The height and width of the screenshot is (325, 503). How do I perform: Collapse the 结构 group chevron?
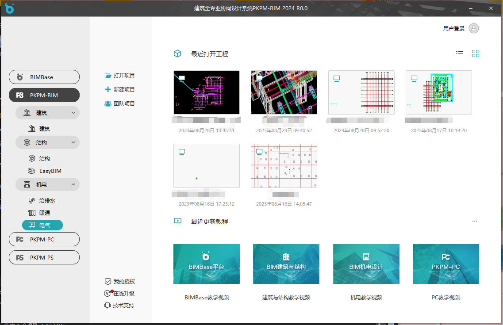[73, 142]
